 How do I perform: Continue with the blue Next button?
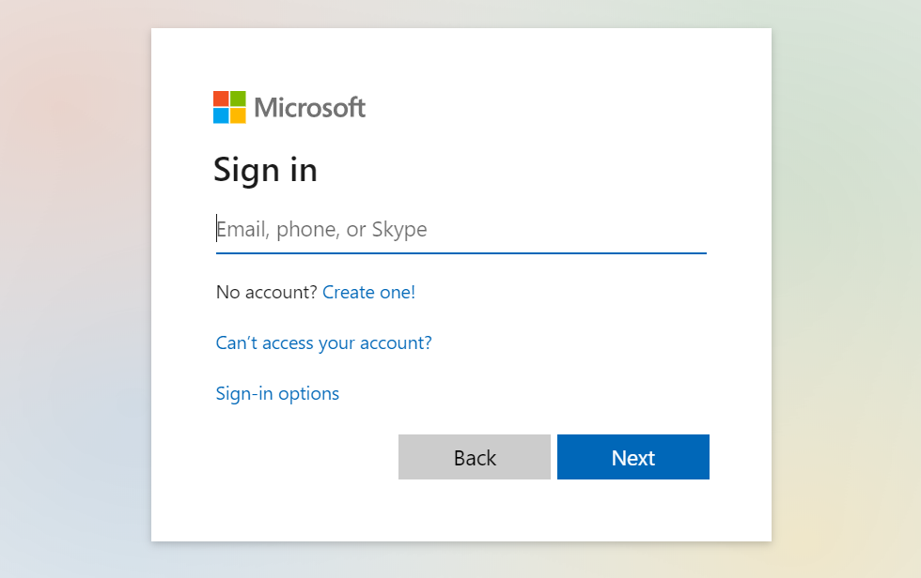click(633, 457)
